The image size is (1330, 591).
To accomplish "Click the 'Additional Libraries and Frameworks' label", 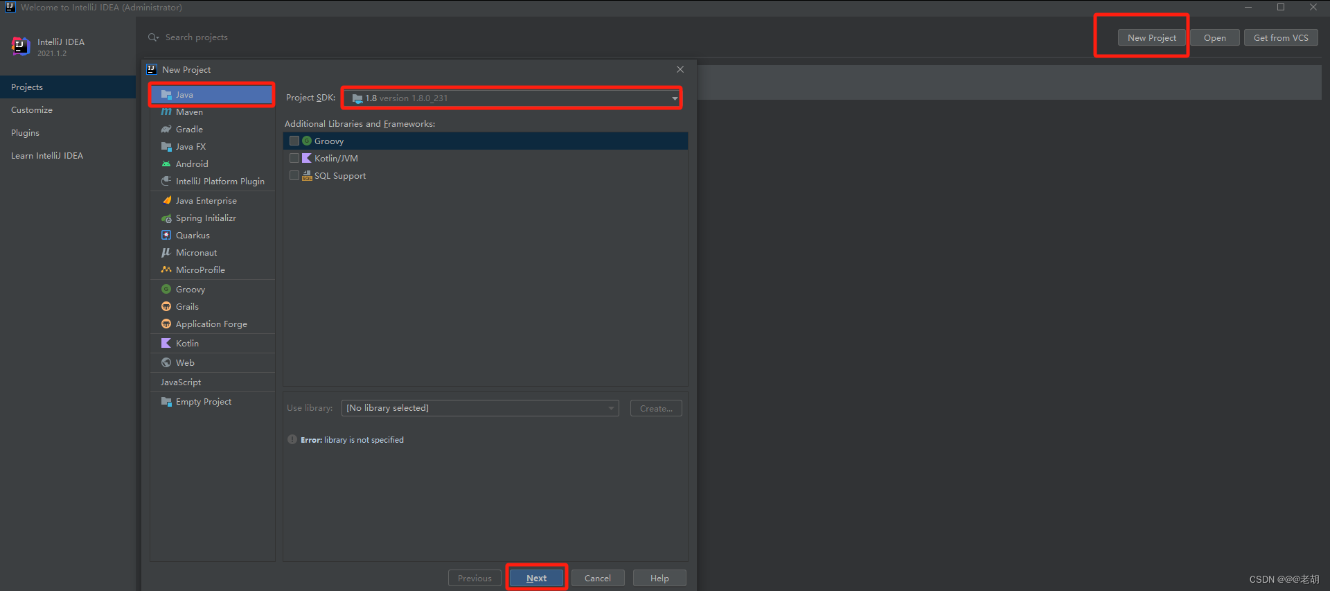I will [x=360, y=123].
